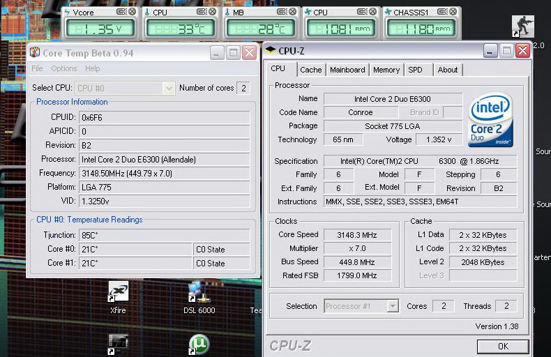
Task: Expand the Processor #1 selection dropdown
Action: pyautogui.click(x=393, y=306)
